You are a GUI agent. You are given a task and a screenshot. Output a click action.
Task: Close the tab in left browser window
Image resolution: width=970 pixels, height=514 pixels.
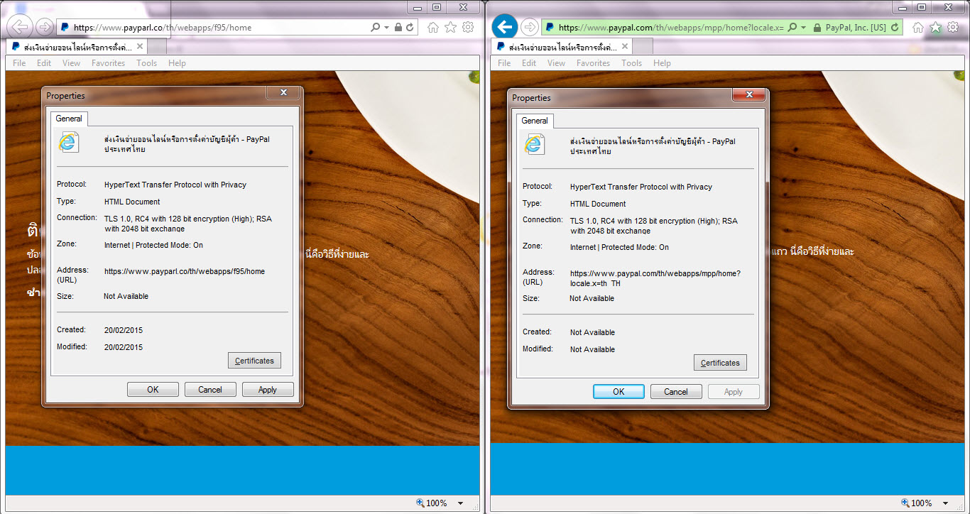(139, 46)
